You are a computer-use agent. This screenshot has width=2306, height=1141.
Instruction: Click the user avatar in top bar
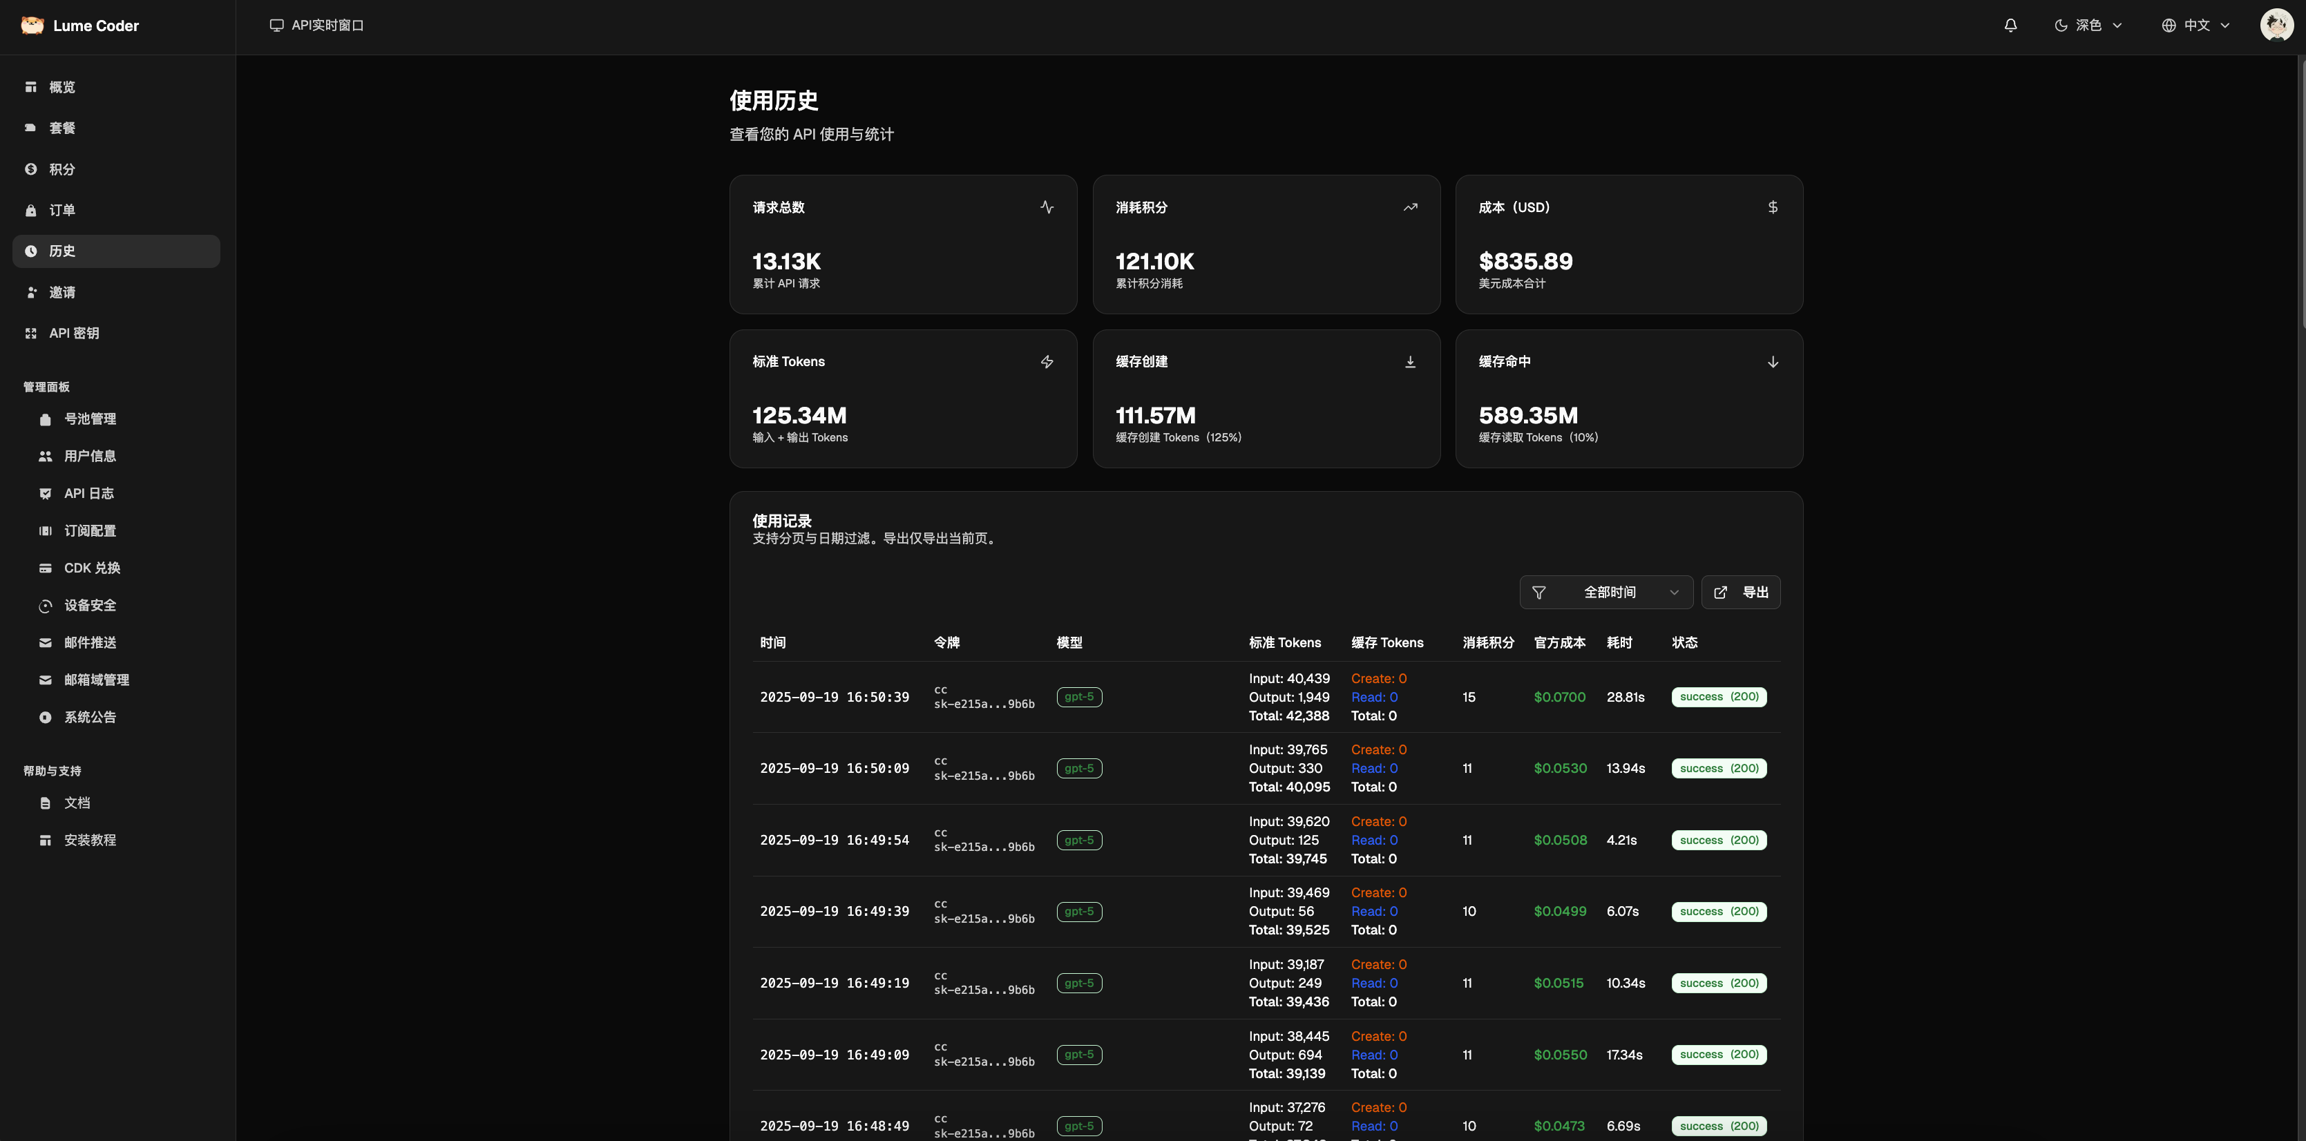click(2276, 25)
